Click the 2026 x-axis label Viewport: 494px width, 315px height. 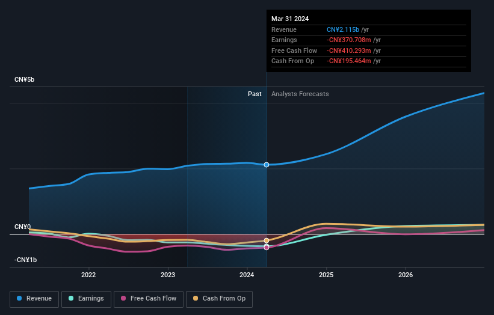tap(406, 275)
